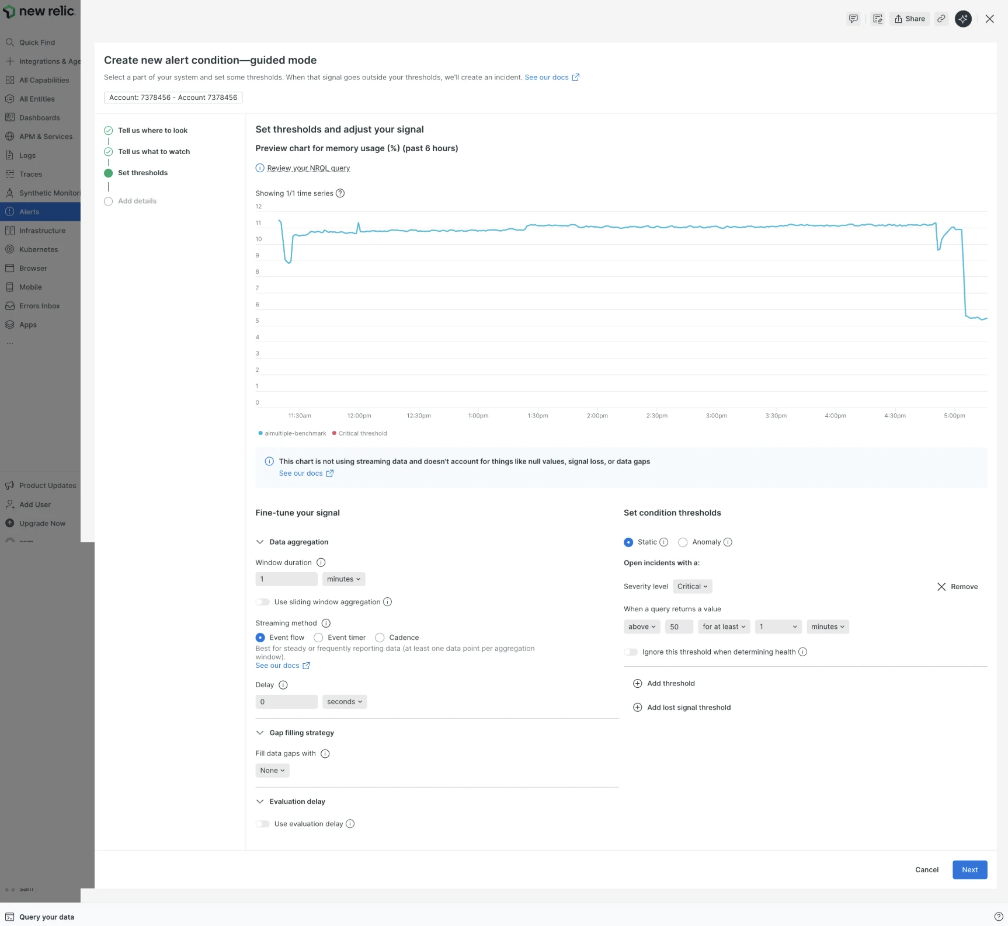The height and width of the screenshot is (926, 1008).
Task: Click the New Relic logo
Action: tap(39, 11)
